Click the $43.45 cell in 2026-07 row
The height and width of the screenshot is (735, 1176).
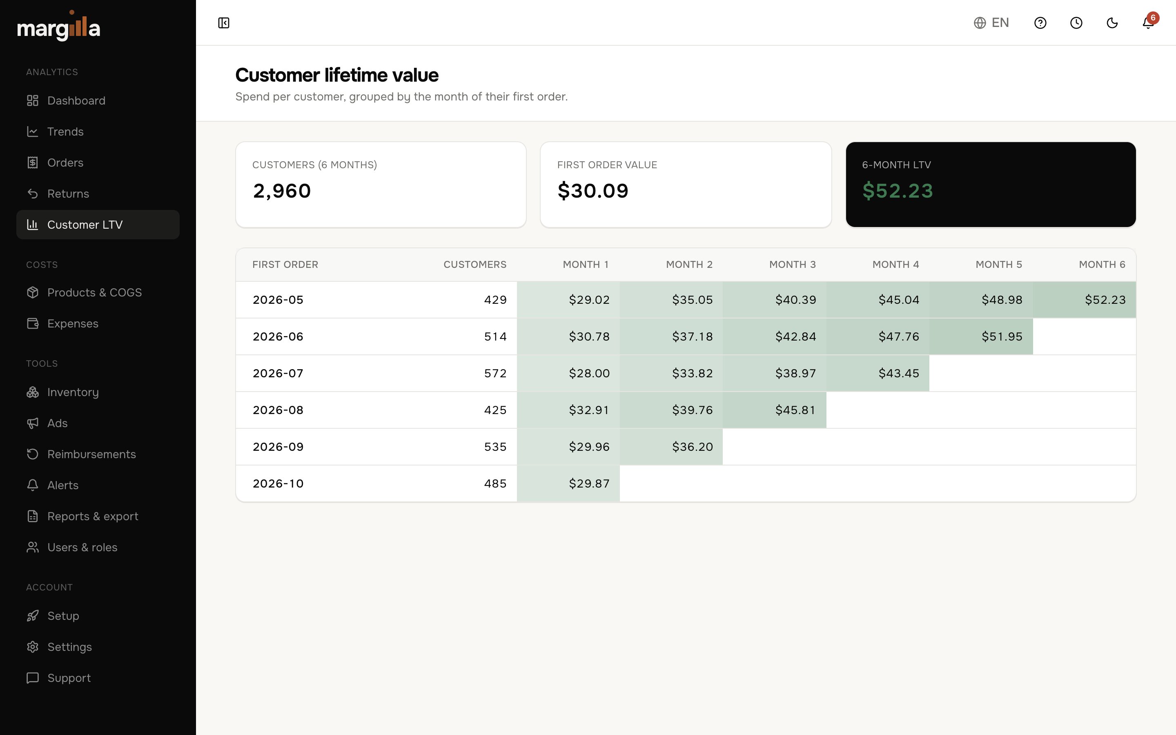[x=878, y=373]
